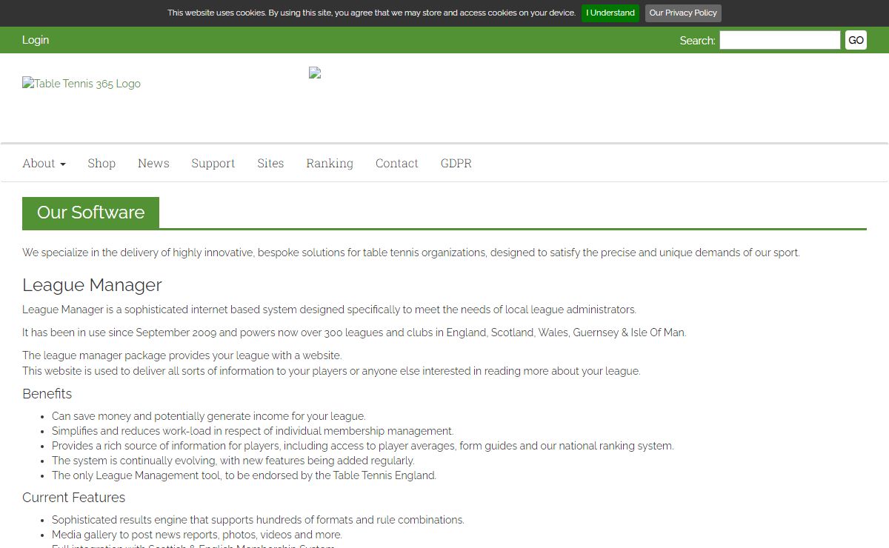The image size is (889, 548).
Task: Click 'This website is used to deliver' sentence
Action: click(x=331, y=371)
